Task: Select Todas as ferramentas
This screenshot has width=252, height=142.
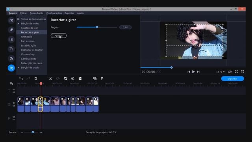Action: click(33, 19)
